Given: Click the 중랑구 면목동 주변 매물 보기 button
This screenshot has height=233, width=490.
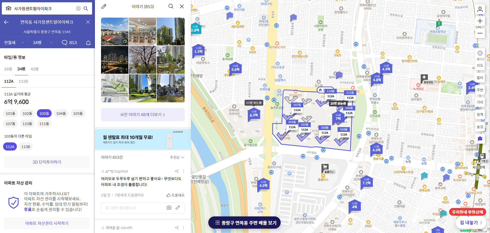Looking at the screenshot, I should [244, 223].
